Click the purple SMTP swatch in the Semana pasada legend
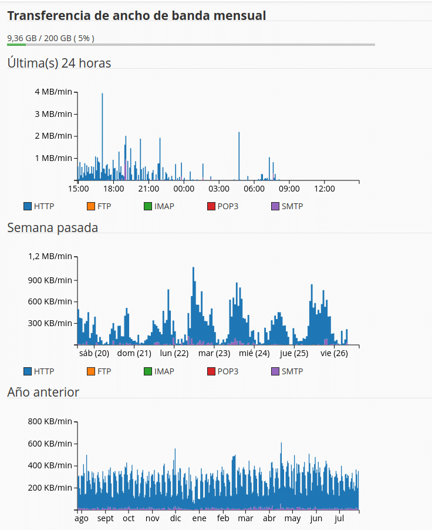432x530 pixels. [275, 371]
